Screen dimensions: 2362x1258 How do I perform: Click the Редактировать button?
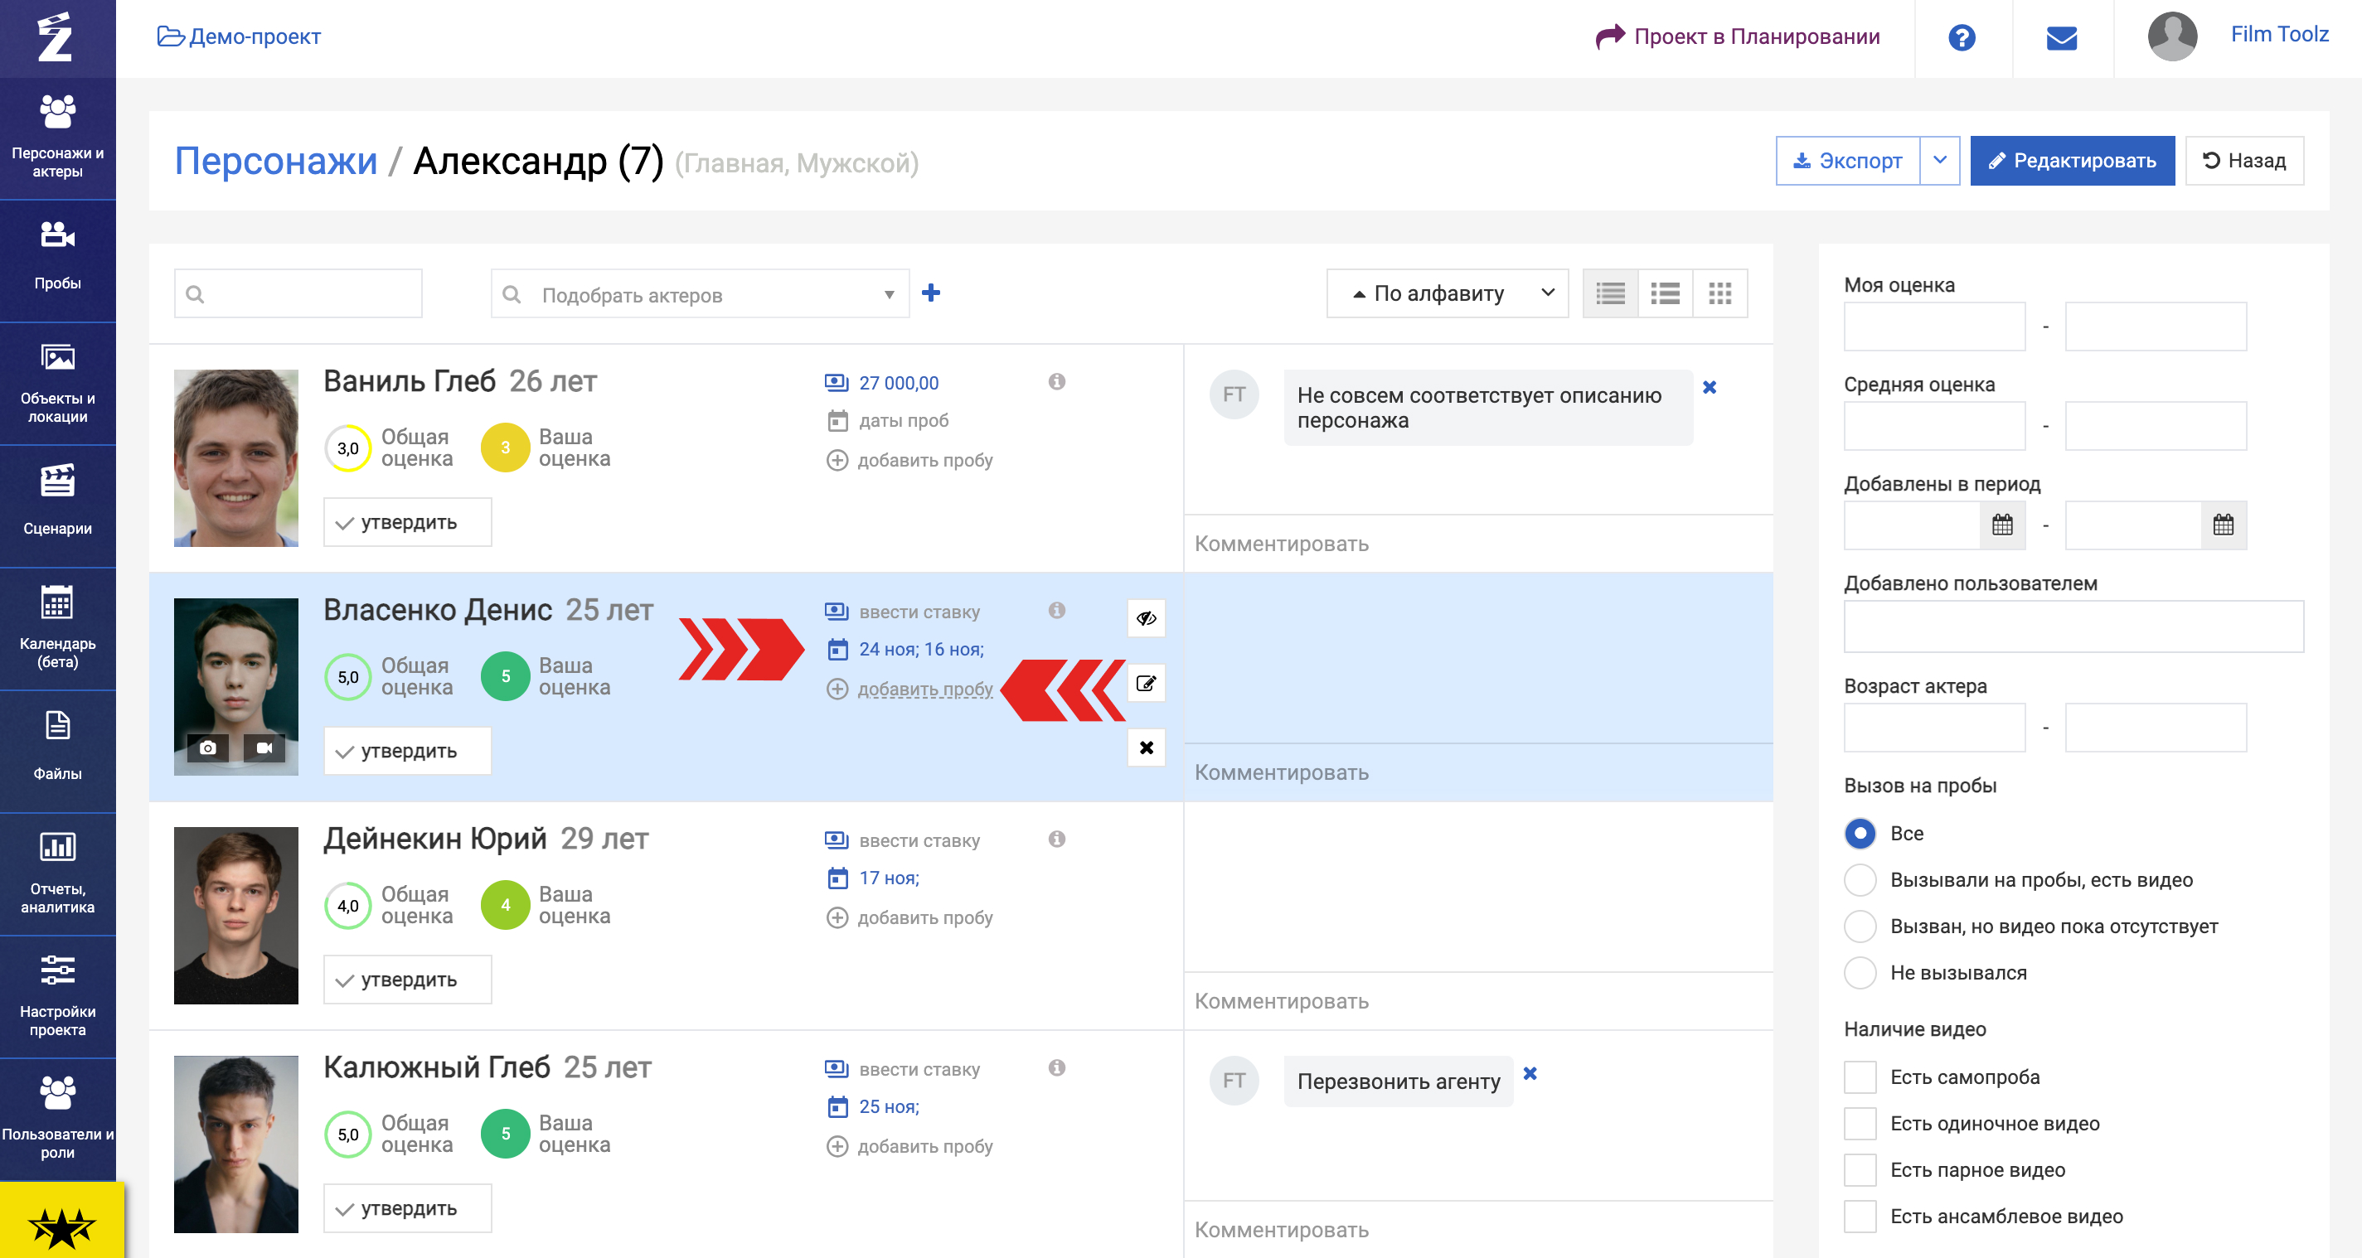tap(2073, 160)
